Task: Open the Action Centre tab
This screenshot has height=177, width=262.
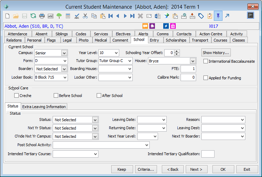Action: [x=211, y=34]
